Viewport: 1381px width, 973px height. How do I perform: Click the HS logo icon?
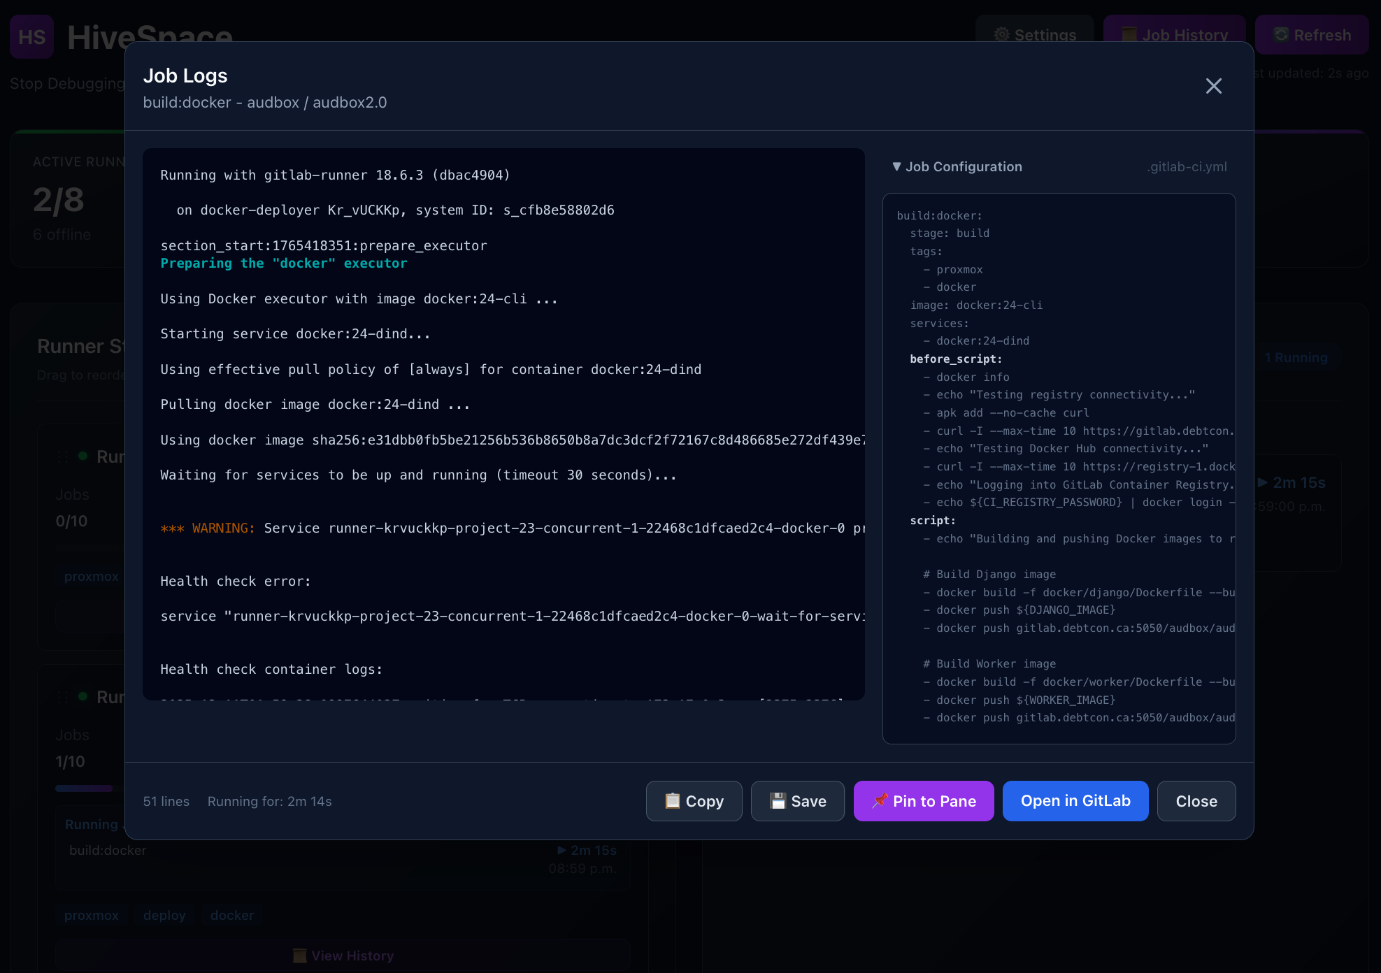coord(32,36)
